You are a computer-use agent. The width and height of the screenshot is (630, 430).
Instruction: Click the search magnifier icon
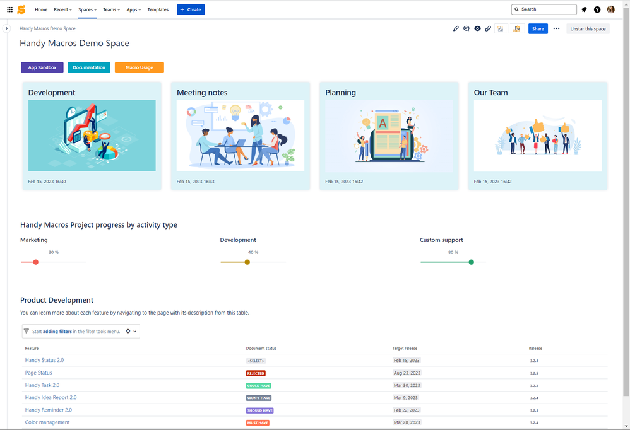click(517, 9)
